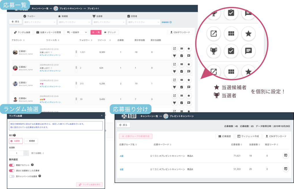
Task: Open the B賞 group link
Action: tap(121, 169)
